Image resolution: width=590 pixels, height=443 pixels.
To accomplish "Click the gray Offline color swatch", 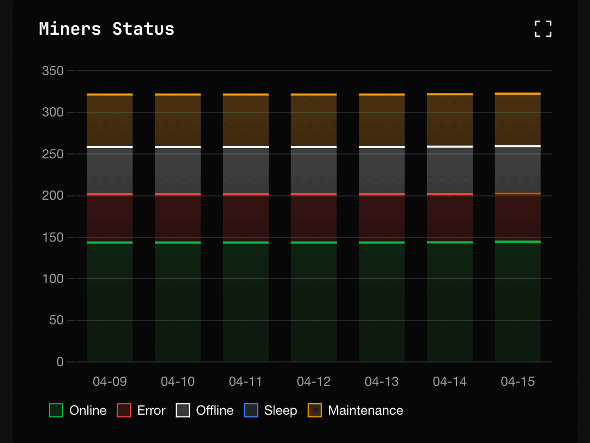I will coord(183,410).
